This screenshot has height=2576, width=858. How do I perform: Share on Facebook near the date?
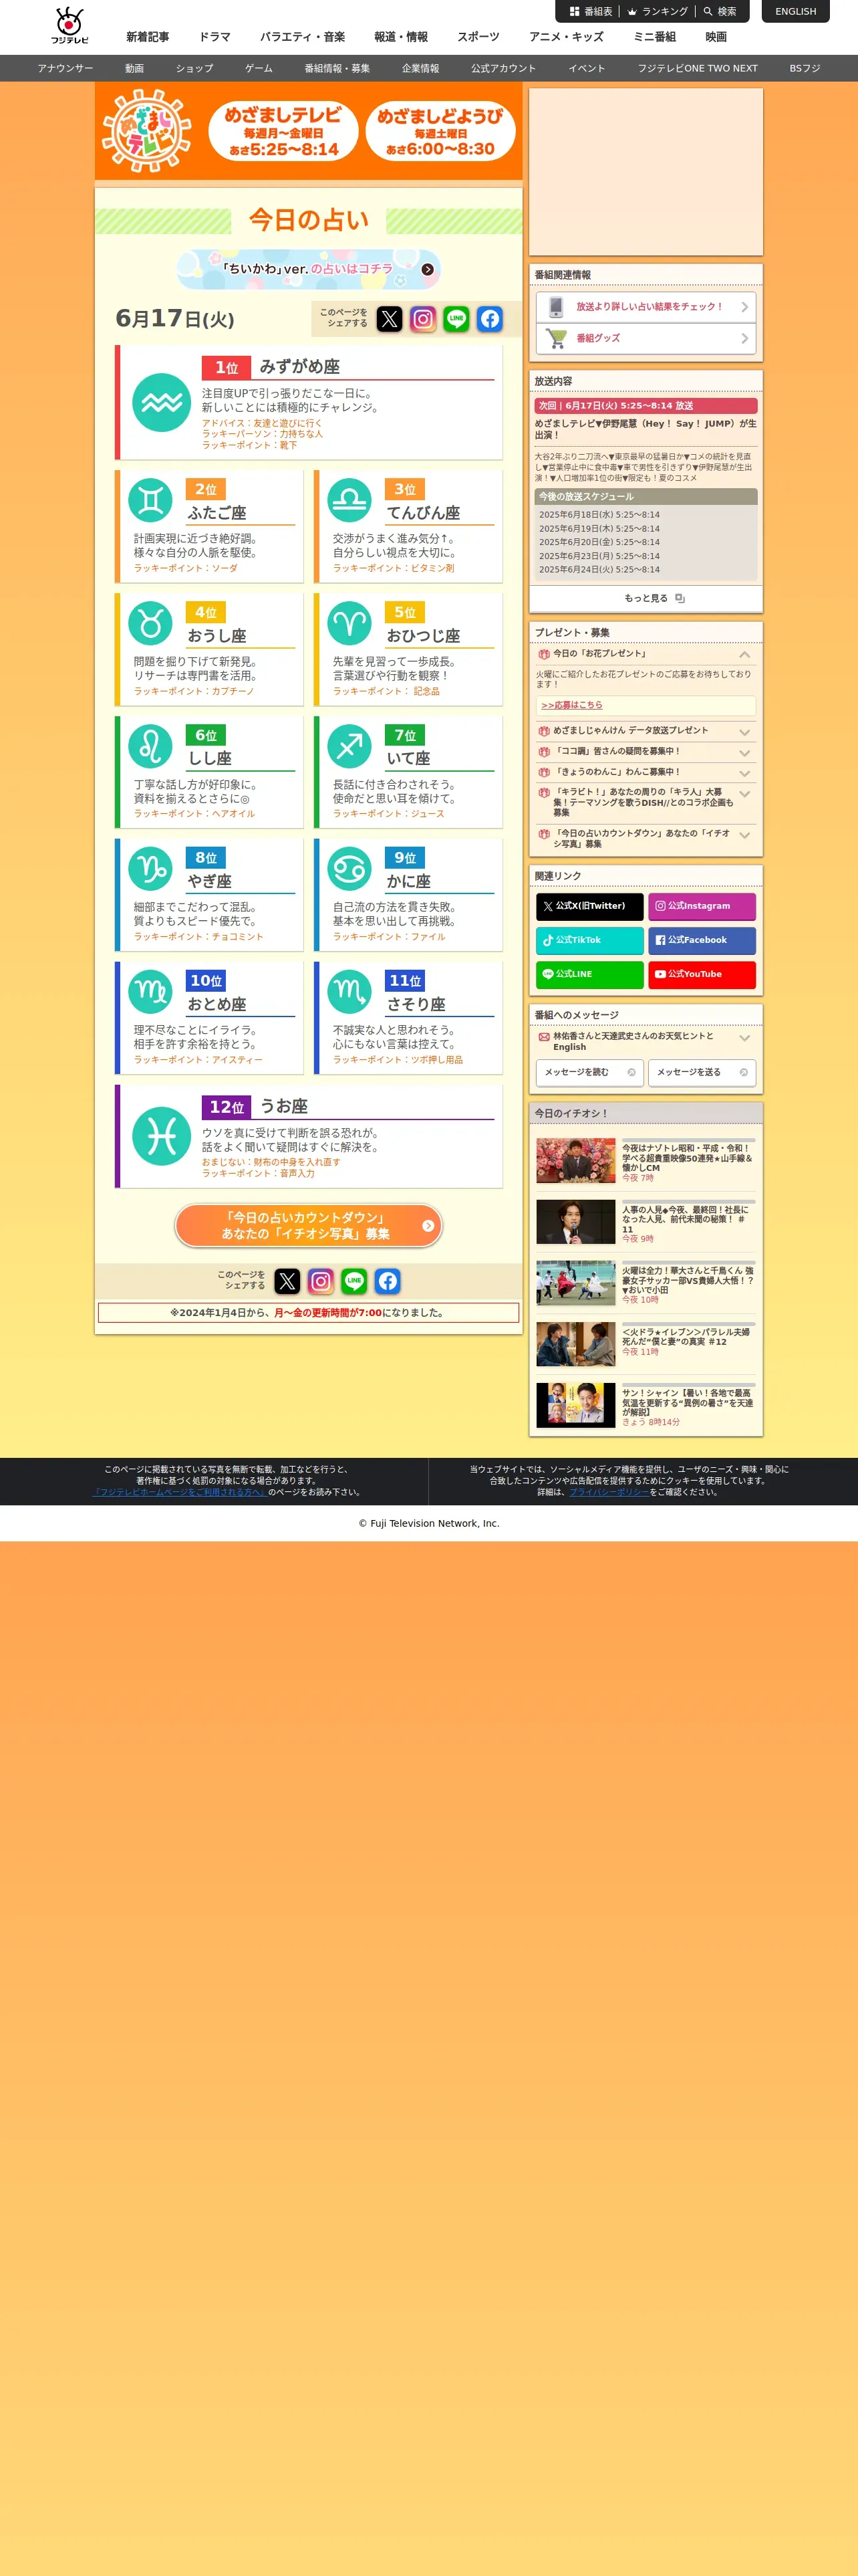pyautogui.click(x=489, y=319)
